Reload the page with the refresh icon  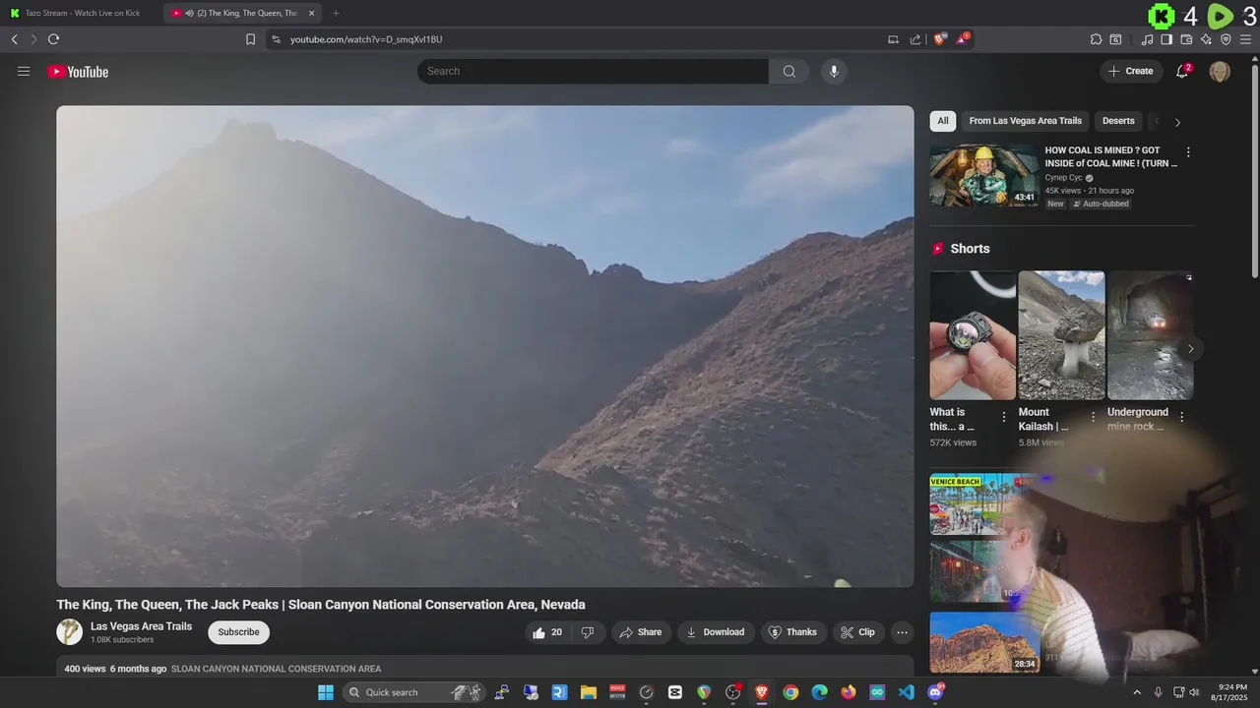click(x=53, y=39)
